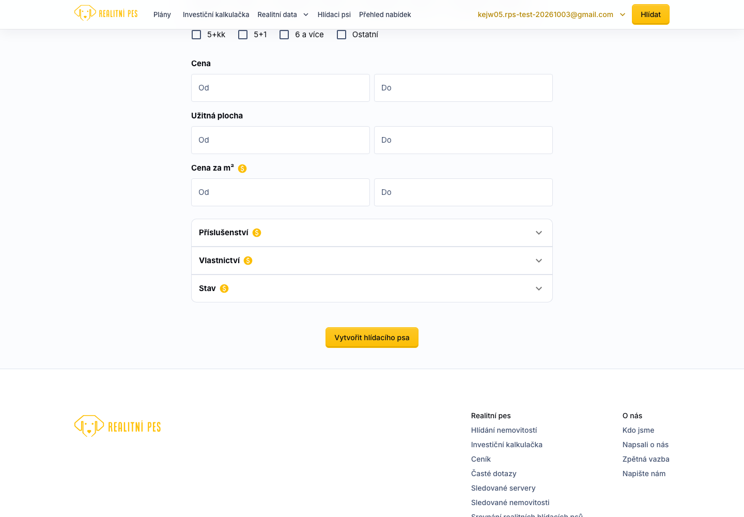The height and width of the screenshot is (517, 744).
Task: Click the Vytvořit hlídacího psa button
Action: [372, 338]
